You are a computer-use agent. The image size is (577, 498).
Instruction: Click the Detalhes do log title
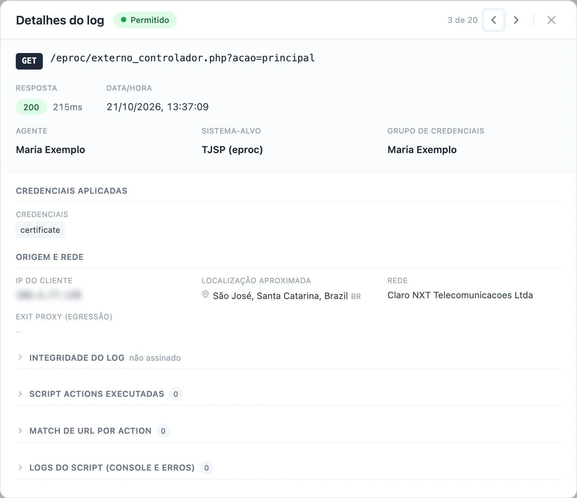point(60,20)
